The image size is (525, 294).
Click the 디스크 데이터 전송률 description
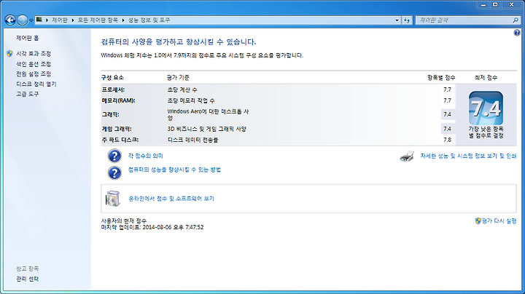click(x=192, y=140)
